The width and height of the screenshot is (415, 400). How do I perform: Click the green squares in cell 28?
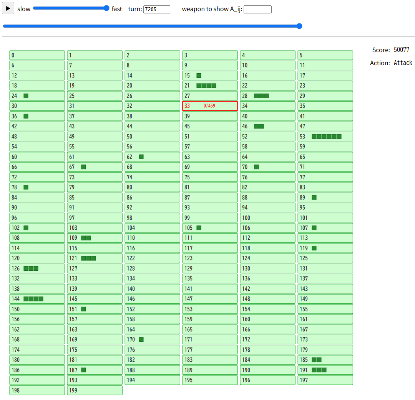point(262,96)
